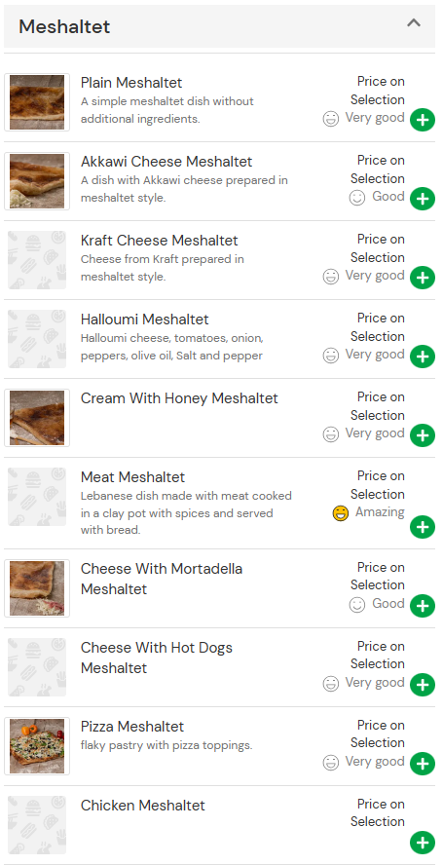This screenshot has width=443, height=865.
Task: Select the Halloumi Meshaltet item title
Action: [144, 320]
